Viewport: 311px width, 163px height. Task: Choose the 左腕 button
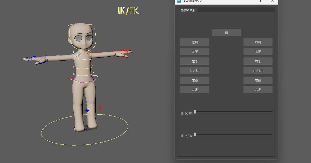[x=195, y=51]
